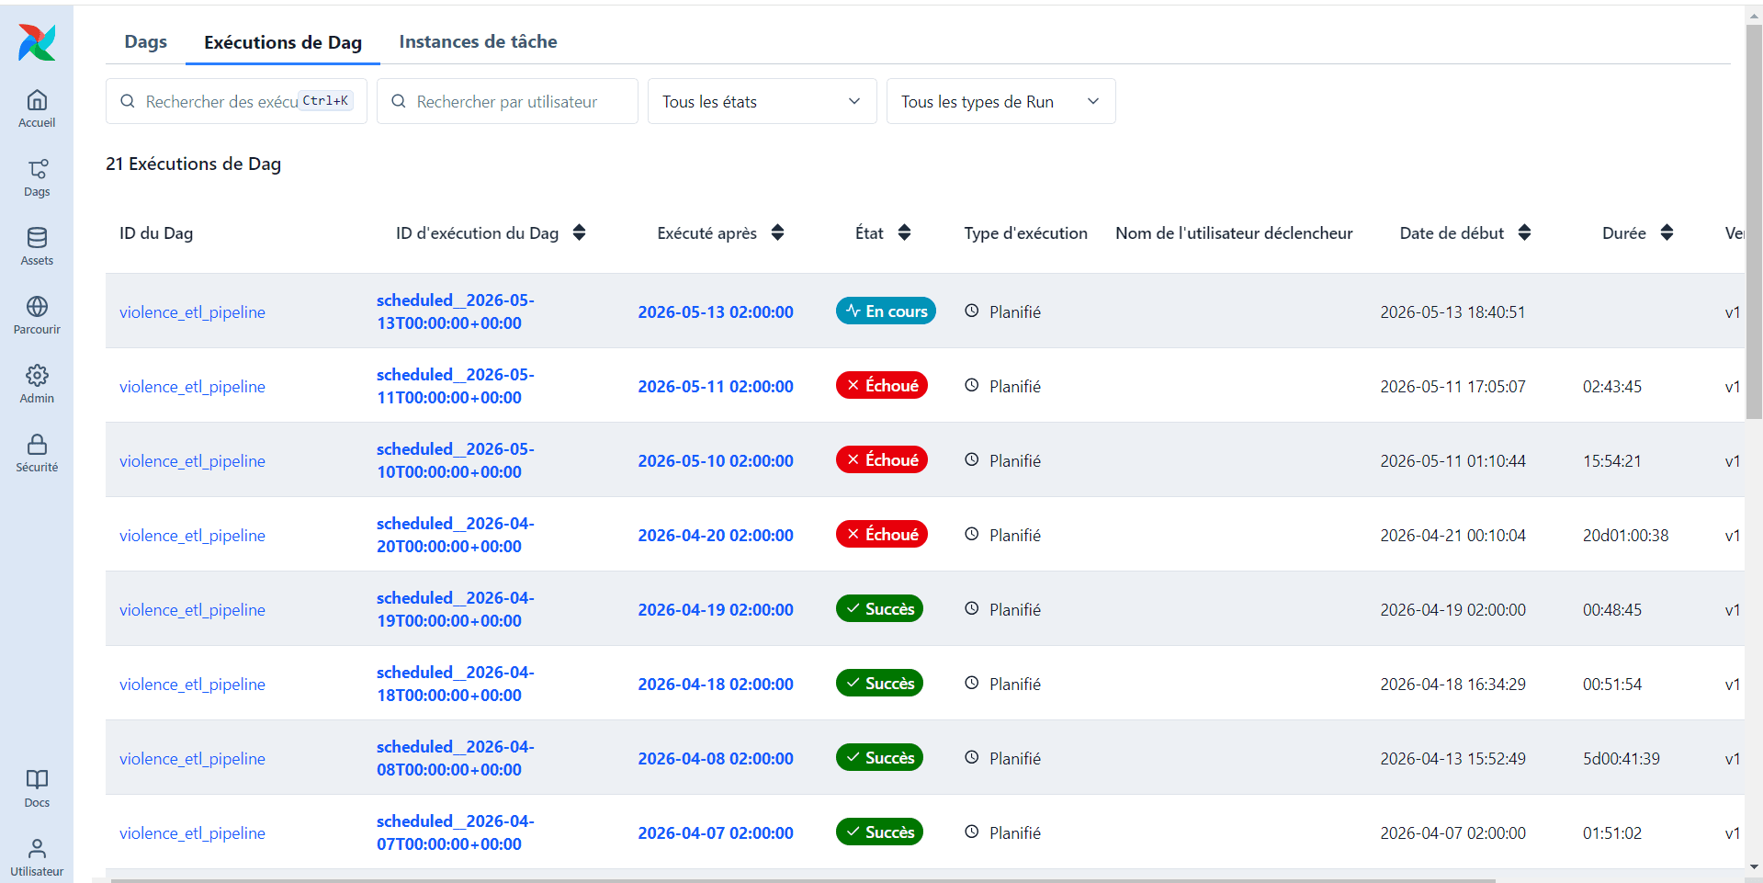Switch to the Instances de tâche tab

coord(478,41)
